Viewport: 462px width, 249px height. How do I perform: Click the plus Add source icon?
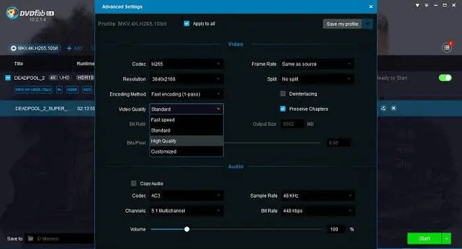69,48
